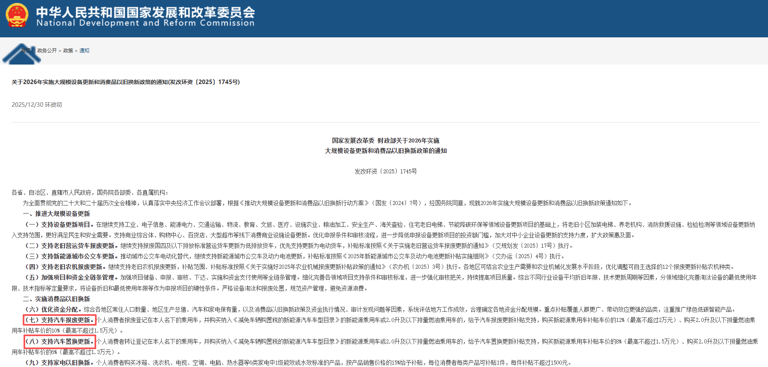Screen dimensions: 768x367
Task: Click the document number 发改环资〔2025〕1745号 below heading
Action: (x=385, y=171)
